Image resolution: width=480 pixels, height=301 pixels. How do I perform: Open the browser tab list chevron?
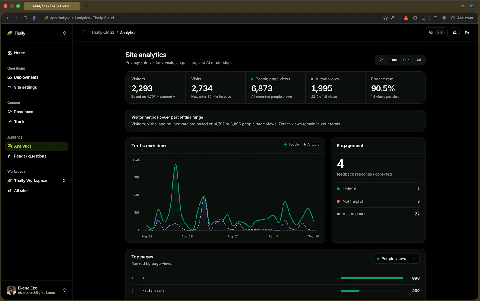click(x=463, y=6)
